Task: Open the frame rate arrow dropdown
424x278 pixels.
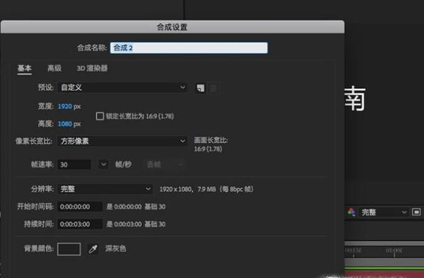Action: tap(103, 165)
